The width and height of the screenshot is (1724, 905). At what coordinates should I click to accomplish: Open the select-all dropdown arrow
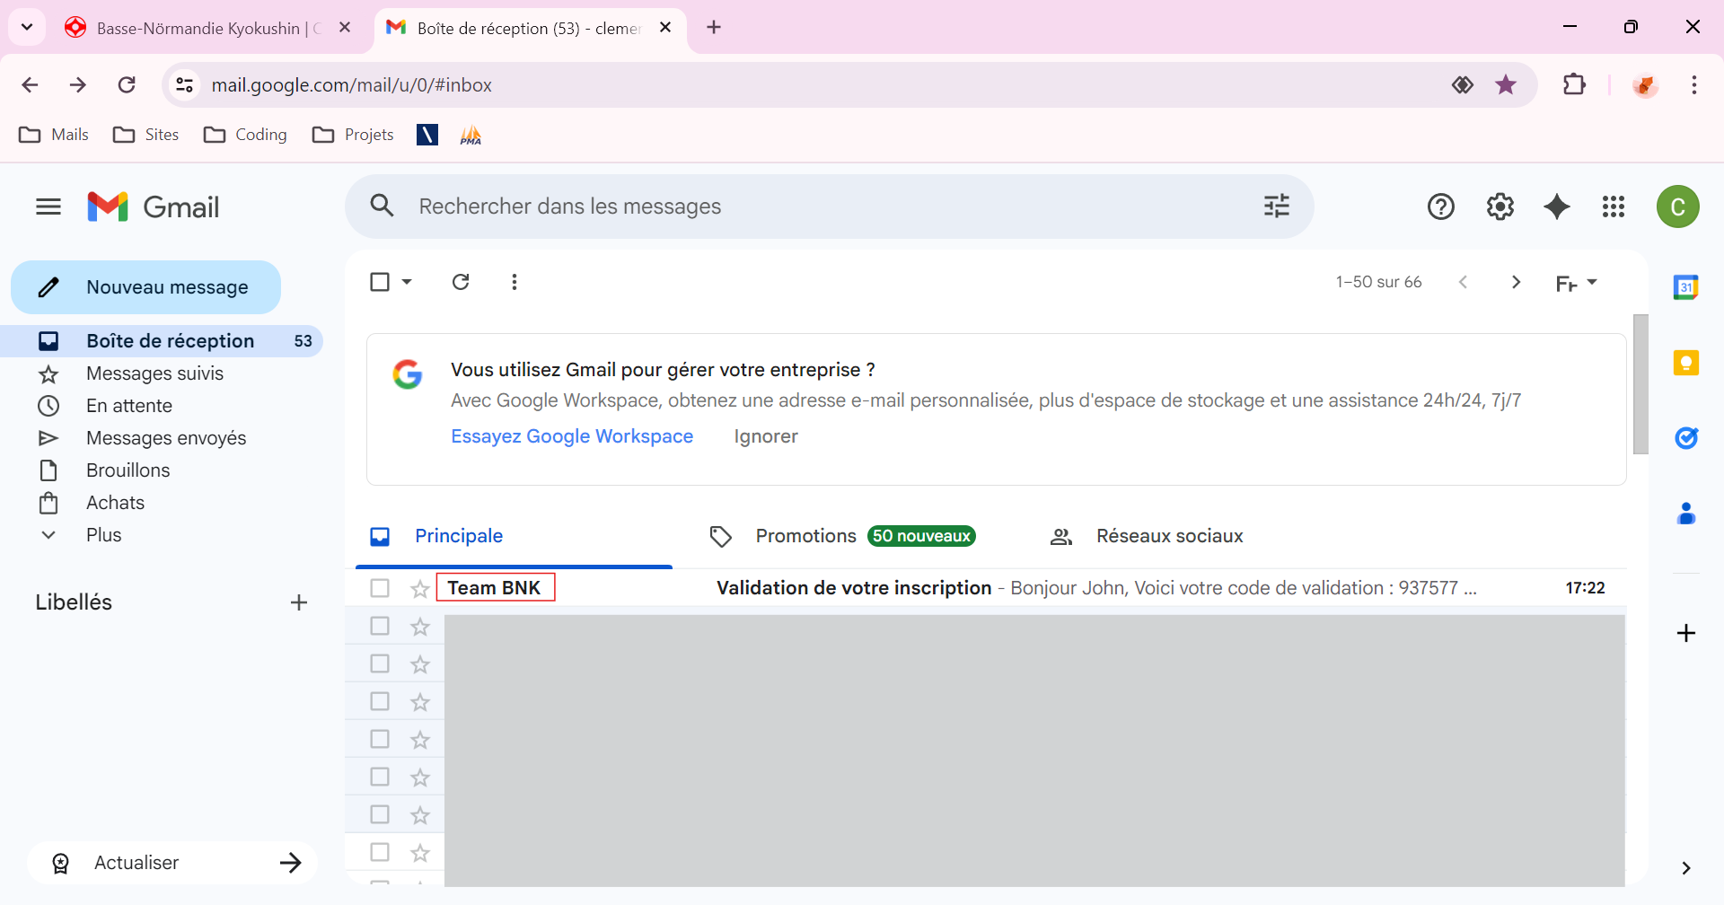click(x=407, y=282)
